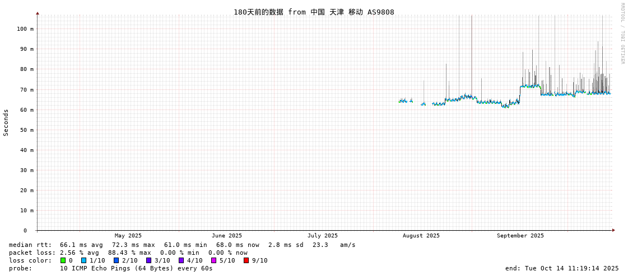This screenshot has width=628, height=276.
Task: Click the vertical Seconds axis label
Action: point(6,122)
